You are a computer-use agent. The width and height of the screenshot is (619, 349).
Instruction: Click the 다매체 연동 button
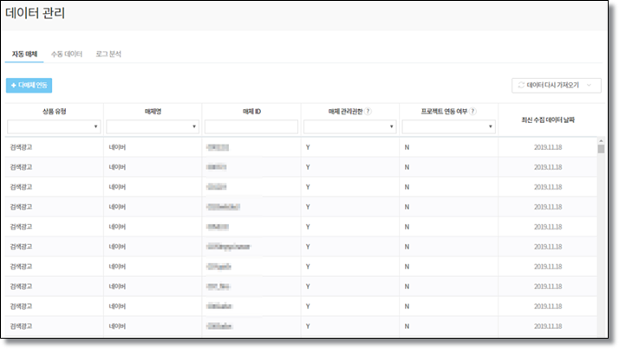29,85
